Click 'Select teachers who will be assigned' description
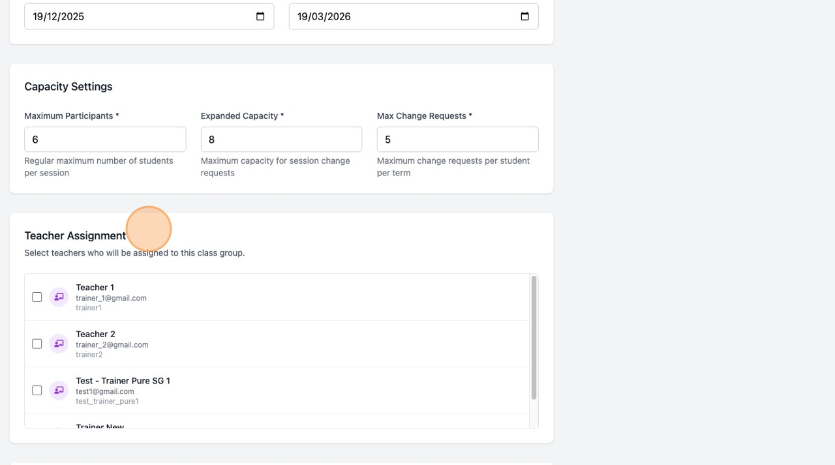 134,253
